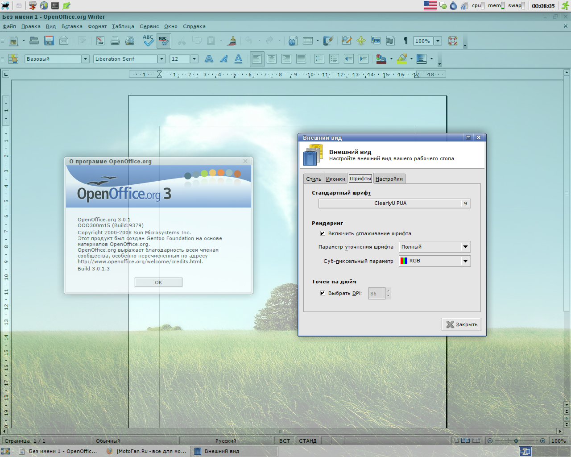Image resolution: width=571 pixels, height=457 pixels.
Task: Expand the Font Color dropdown arrow
Action: (x=391, y=59)
